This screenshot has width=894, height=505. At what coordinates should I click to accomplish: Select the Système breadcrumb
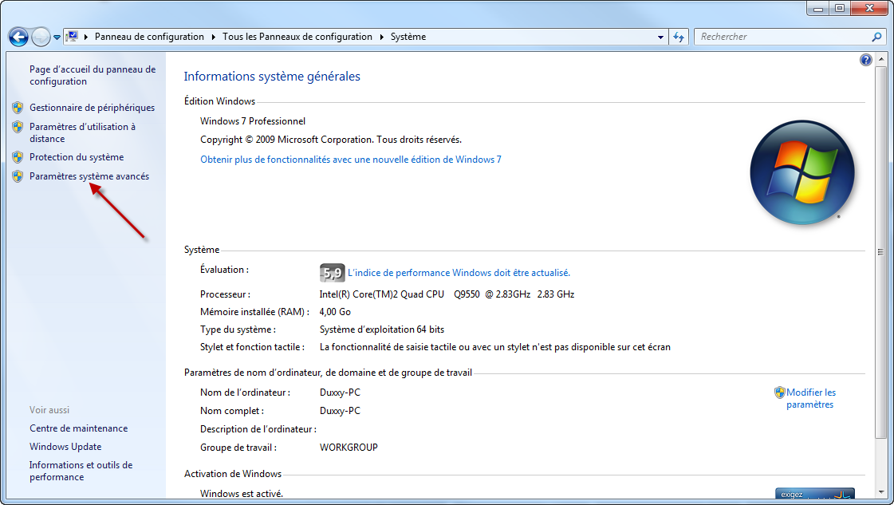408,37
